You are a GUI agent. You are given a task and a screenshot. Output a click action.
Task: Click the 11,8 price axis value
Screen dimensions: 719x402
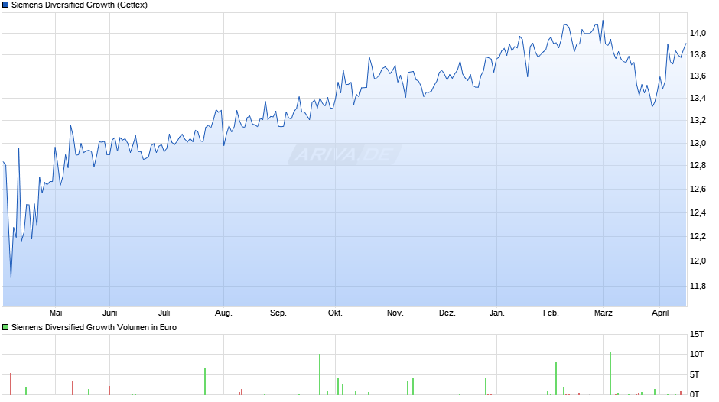tap(698, 286)
